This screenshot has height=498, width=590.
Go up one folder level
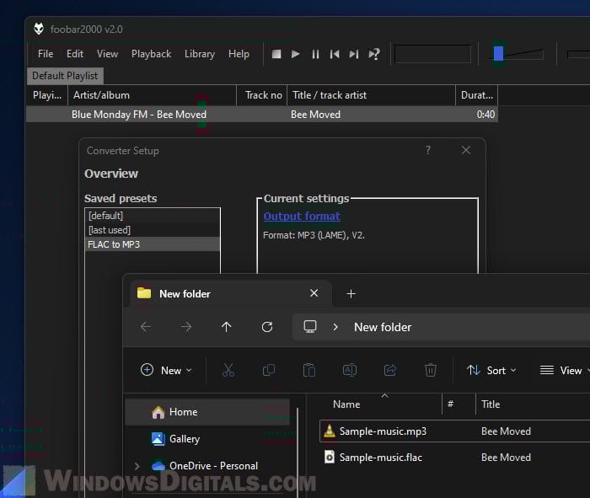pos(226,327)
